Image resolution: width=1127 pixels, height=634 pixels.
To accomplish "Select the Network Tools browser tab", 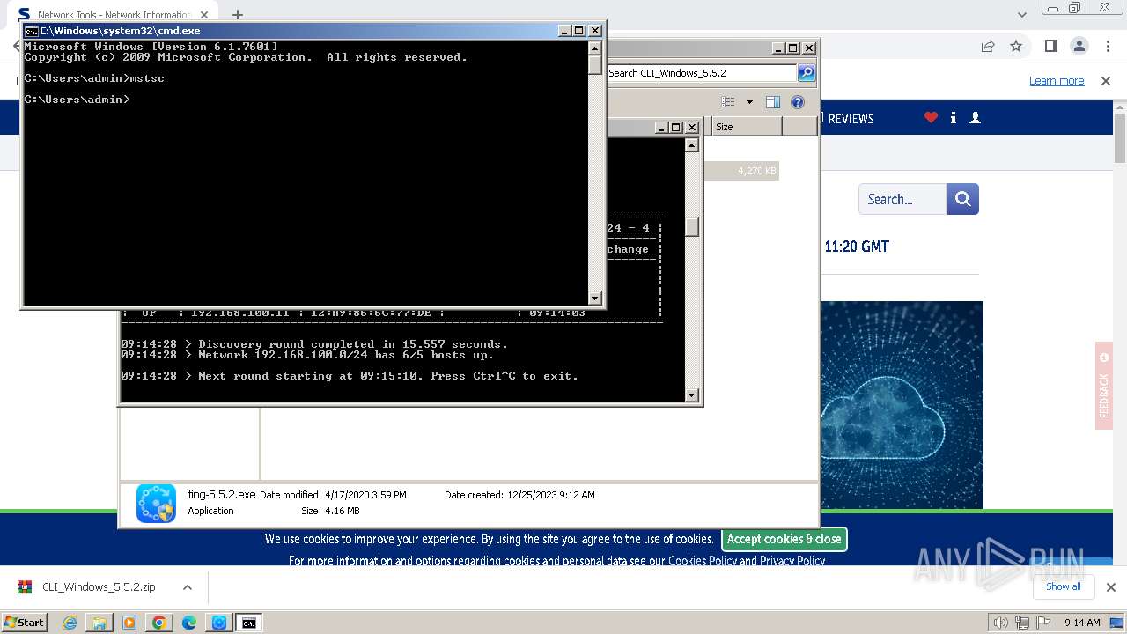I will pyautogui.click(x=113, y=15).
